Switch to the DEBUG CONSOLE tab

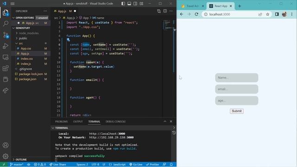coord(116,122)
